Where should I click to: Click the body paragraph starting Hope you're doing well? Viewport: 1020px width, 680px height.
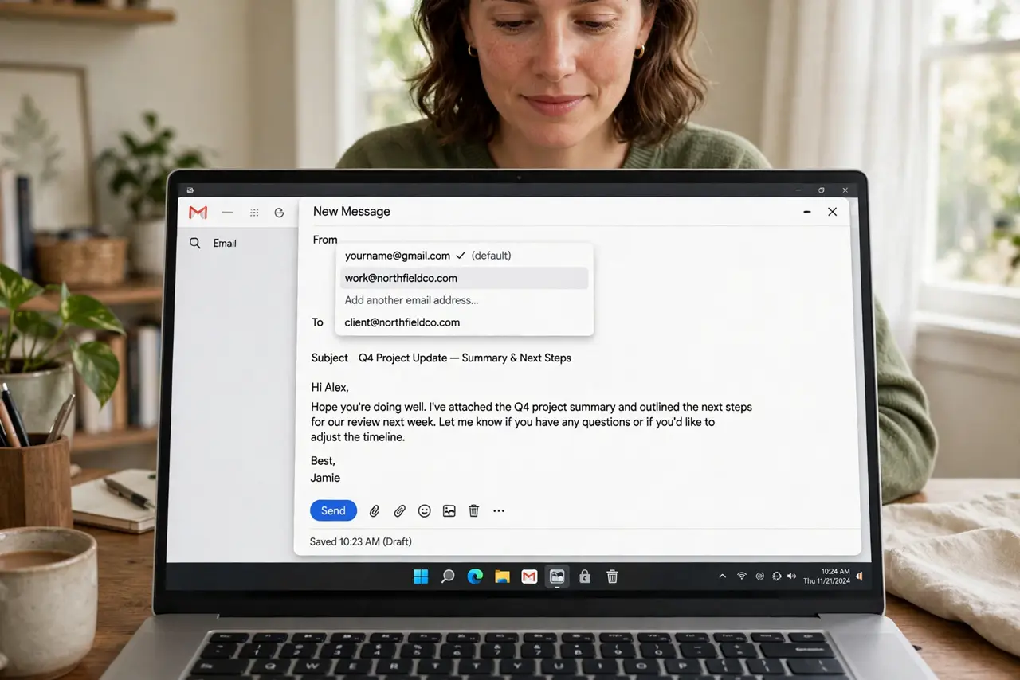click(532, 422)
